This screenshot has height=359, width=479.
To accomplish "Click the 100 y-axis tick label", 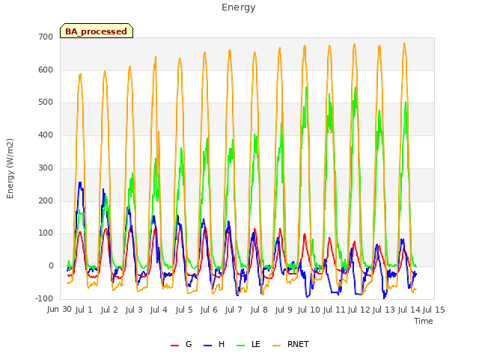I will click(46, 233).
